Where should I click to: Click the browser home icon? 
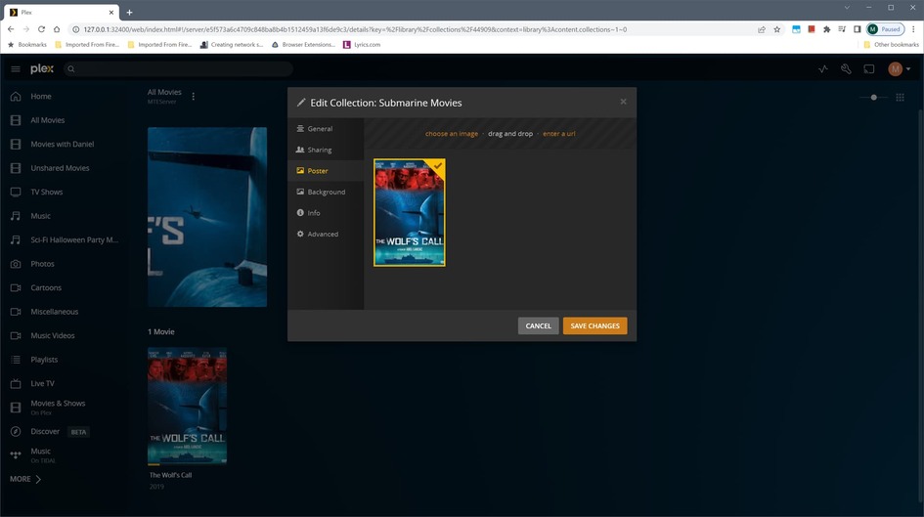tap(57, 29)
